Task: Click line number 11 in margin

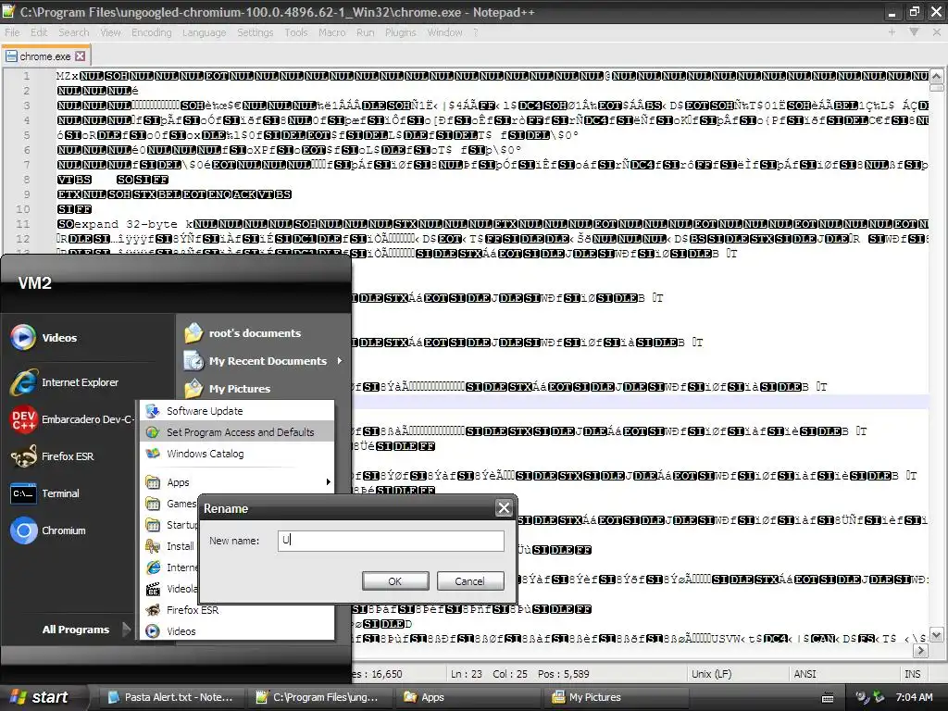Action: tap(22, 224)
